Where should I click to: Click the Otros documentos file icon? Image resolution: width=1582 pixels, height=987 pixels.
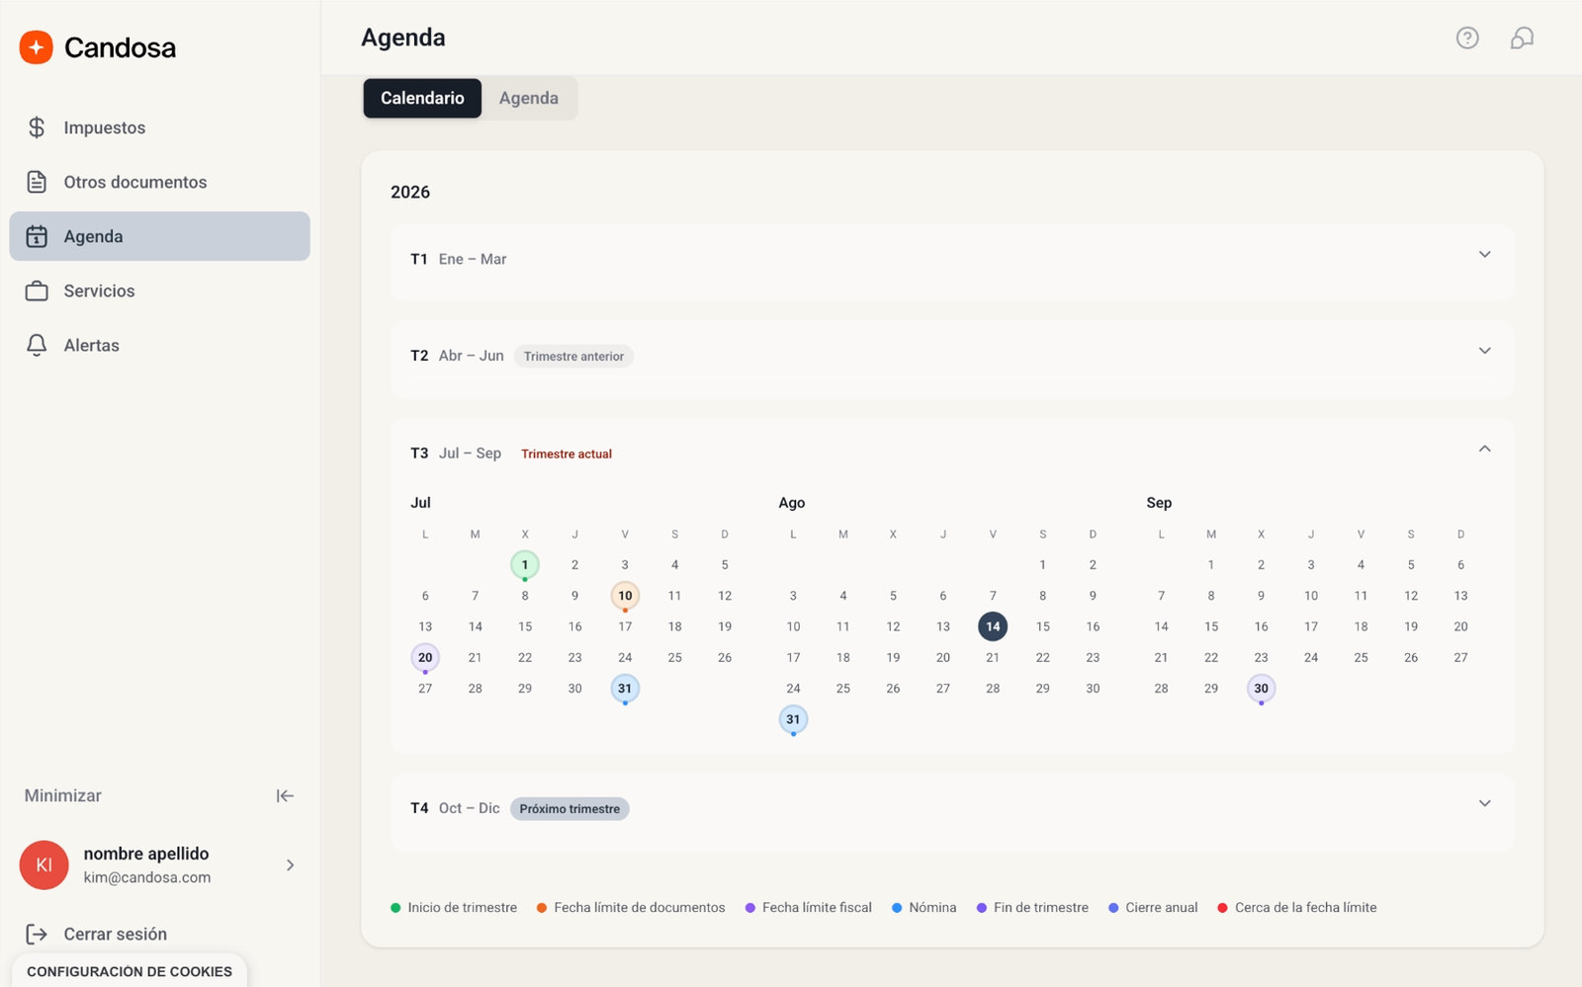coord(37,182)
